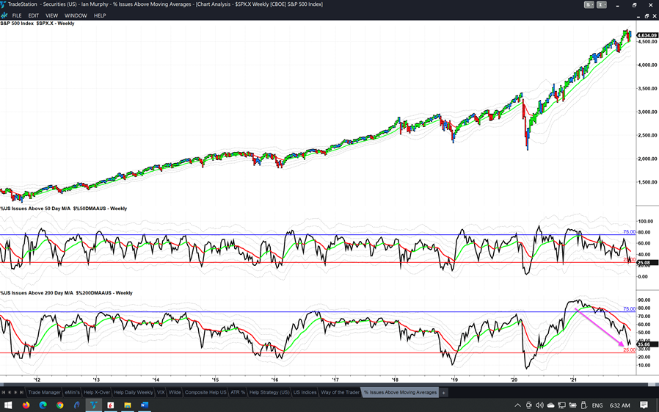Image resolution: width=659 pixels, height=412 pixels.
Task: Open Microsoft Word from the taskbar
Action: (x=145, y=405)
